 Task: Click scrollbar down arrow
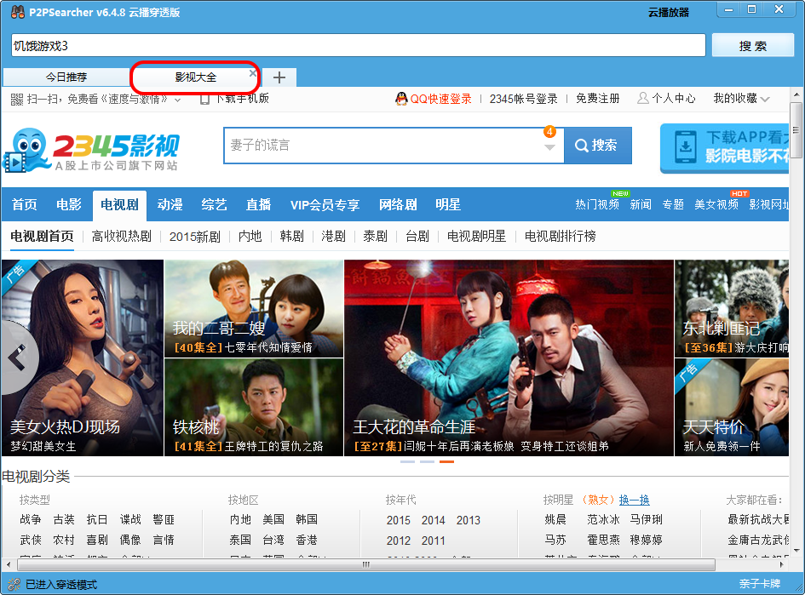coord(796,551)
